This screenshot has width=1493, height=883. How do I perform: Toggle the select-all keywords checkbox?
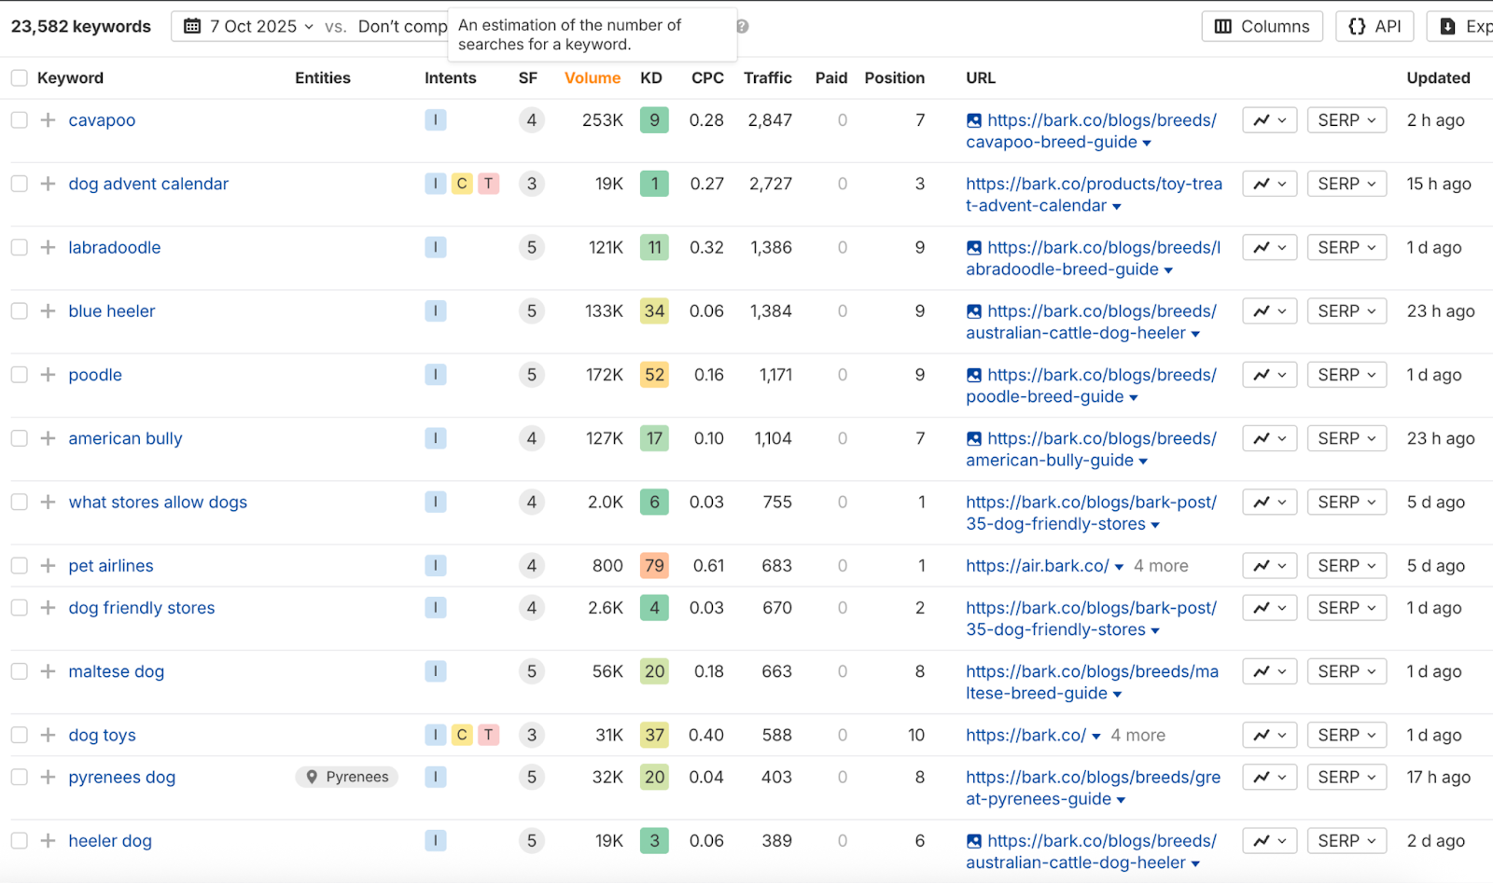[19, 78]
